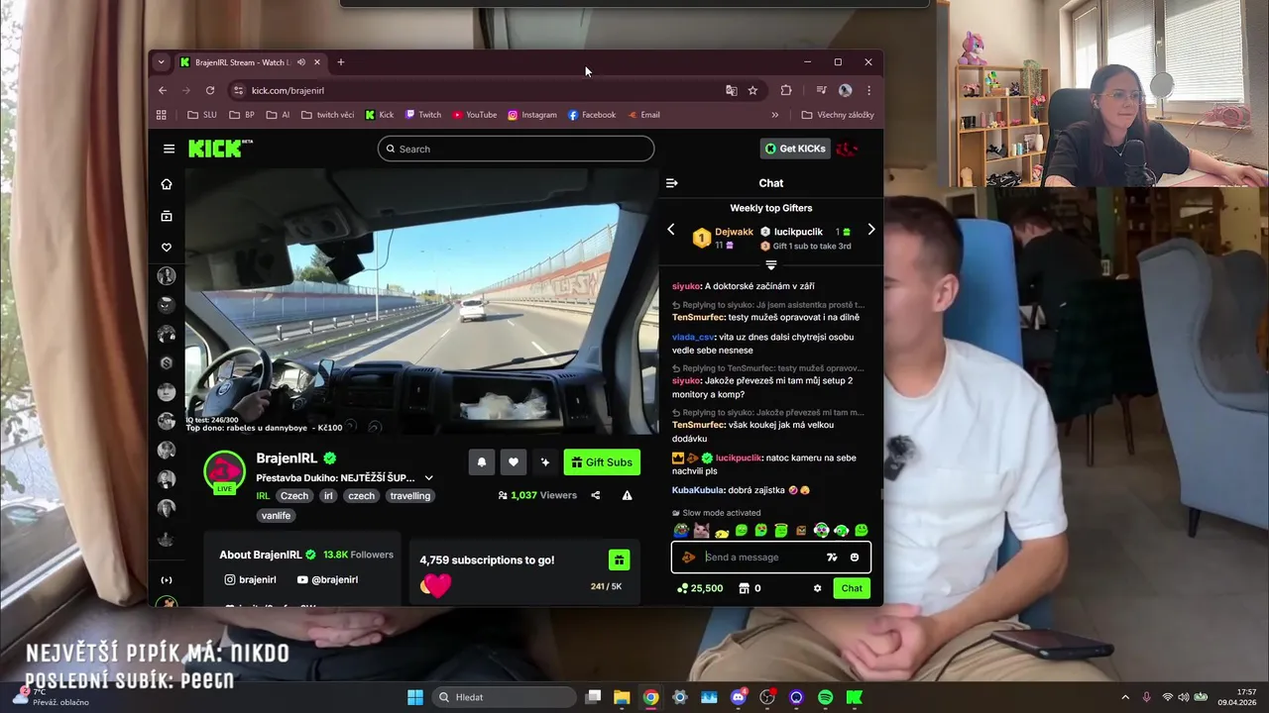Mute the BrajenIRL Stream tab audio

301,62
